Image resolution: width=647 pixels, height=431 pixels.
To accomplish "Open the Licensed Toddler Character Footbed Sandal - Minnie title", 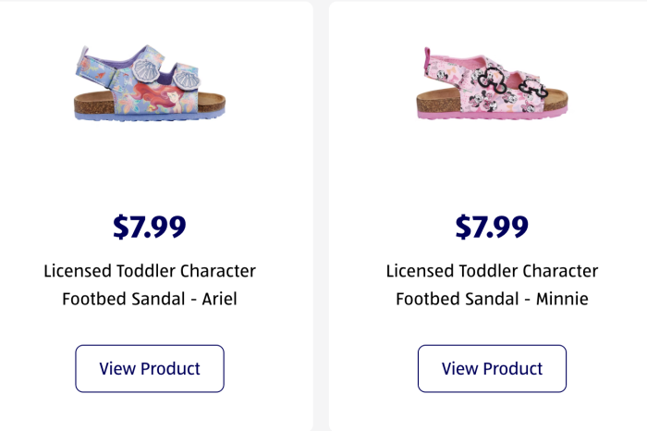I will click(492, 285).
